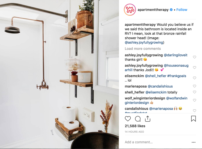
Task: Open the #frankgoals hashtag
Action: pyautogui.click(x=177, y=76)
